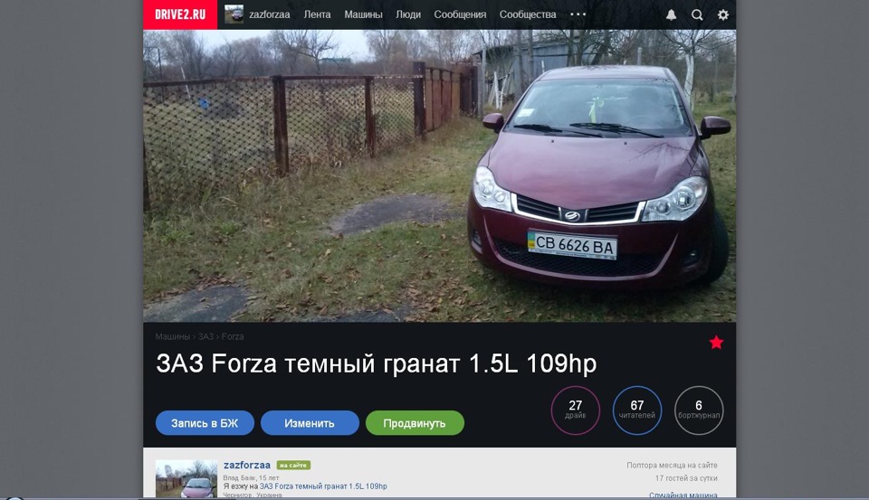
Task: Click the zazforzaa username link below
Action: coord(246,465)
